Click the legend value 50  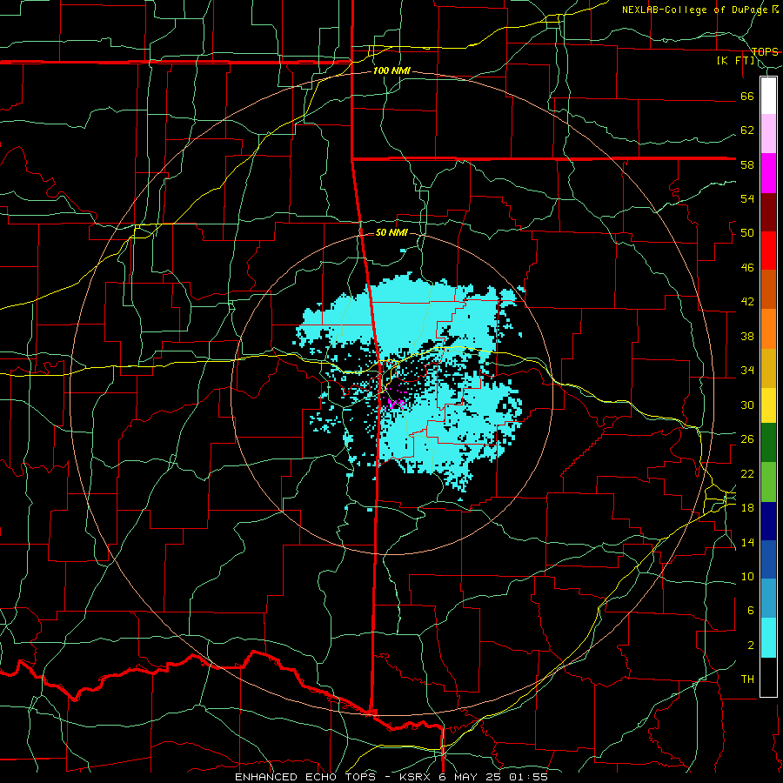747,233
